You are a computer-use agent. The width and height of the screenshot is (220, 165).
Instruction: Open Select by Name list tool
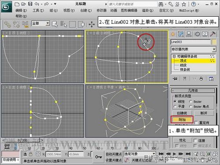64,24
